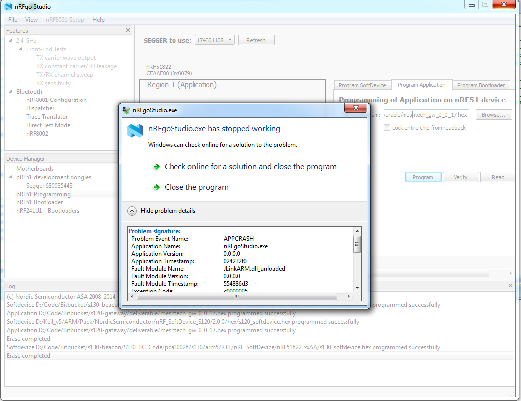Click the crash dialog title bar icon

coord(126,110)
